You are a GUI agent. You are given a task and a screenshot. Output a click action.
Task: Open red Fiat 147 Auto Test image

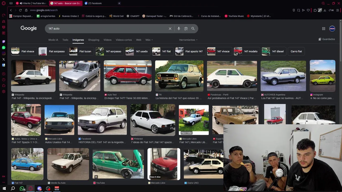pyautogui.click(x=127, y=76)
